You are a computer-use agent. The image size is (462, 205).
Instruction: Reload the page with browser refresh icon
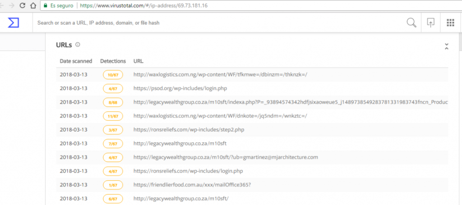pyautogui.click(x=22, y=5)
